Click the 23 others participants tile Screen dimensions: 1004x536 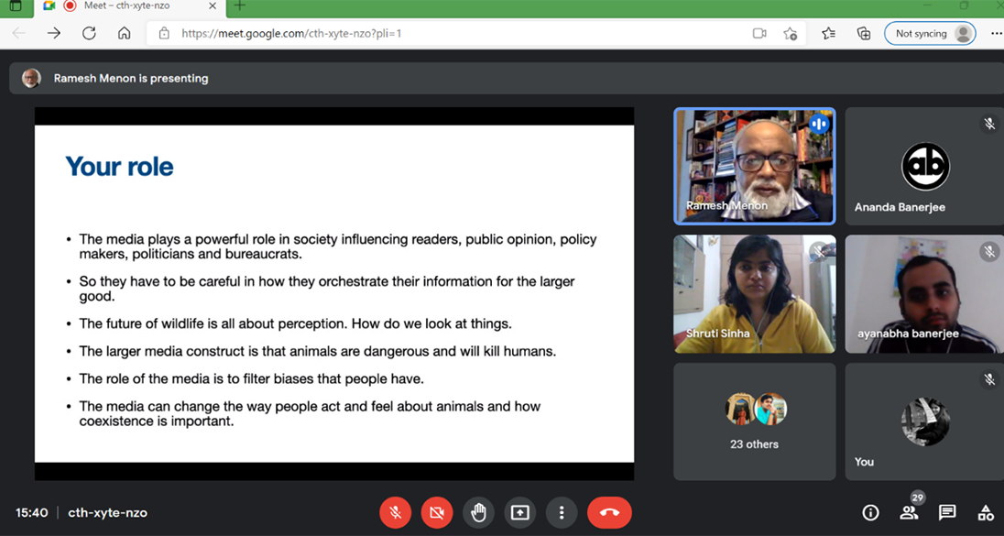[755, 421]
